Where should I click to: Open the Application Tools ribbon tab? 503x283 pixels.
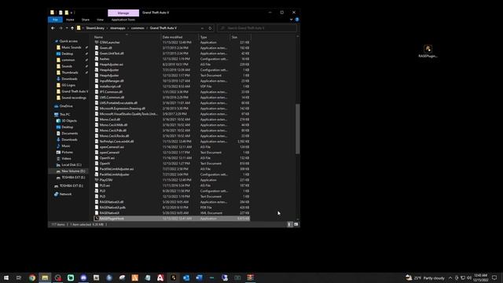pos(123,20)
